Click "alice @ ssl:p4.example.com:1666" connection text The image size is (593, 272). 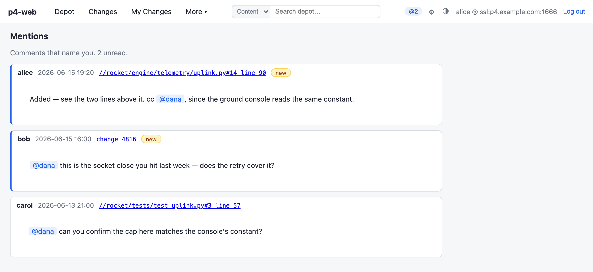coord(506,12)
